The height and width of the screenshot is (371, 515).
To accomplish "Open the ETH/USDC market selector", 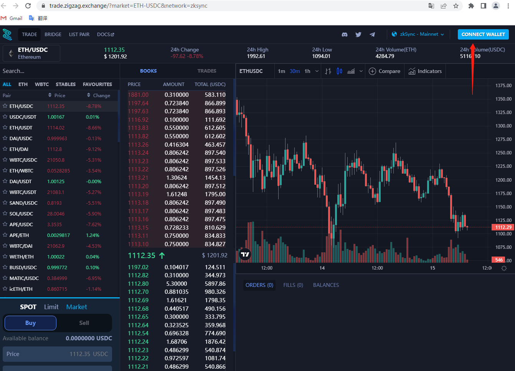I will pos(31,53).
